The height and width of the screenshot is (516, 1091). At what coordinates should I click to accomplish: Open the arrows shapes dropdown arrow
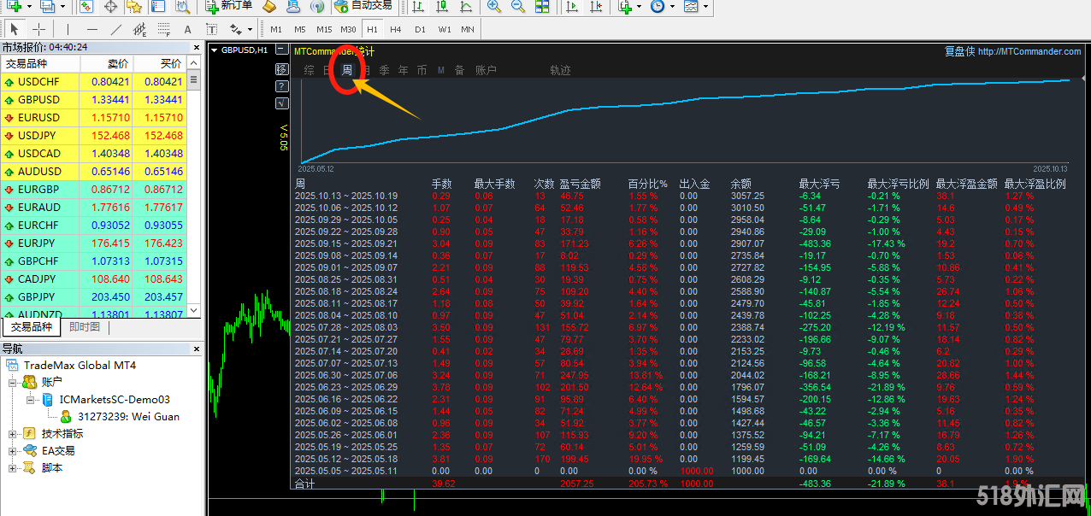click(250, 29)
